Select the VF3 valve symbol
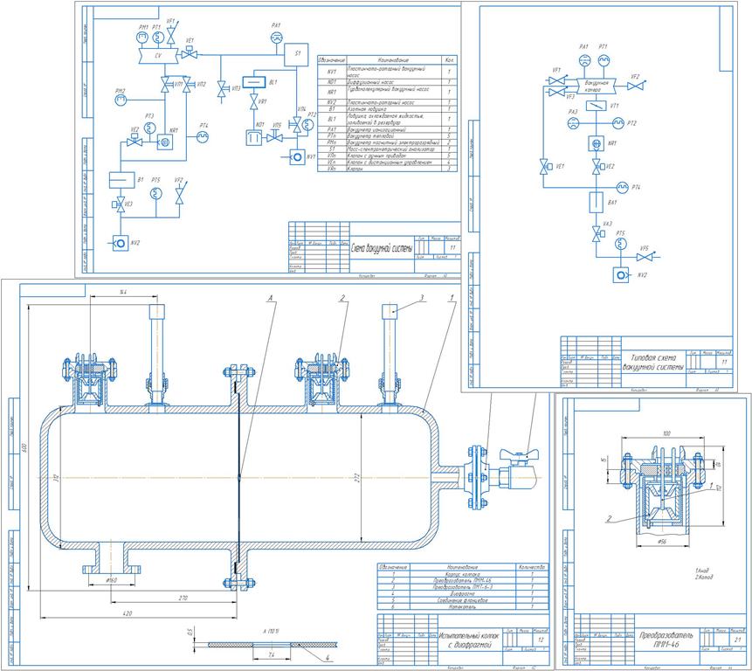752x671 pixels. point(556,92)
